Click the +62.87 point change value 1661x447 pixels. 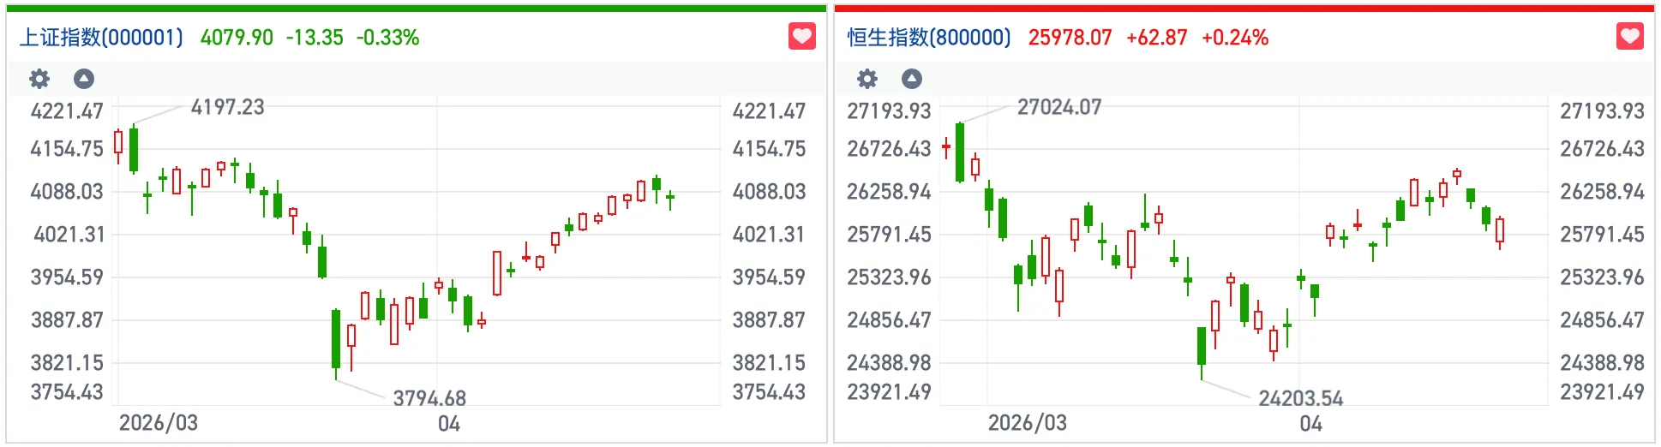point(1156,38)
